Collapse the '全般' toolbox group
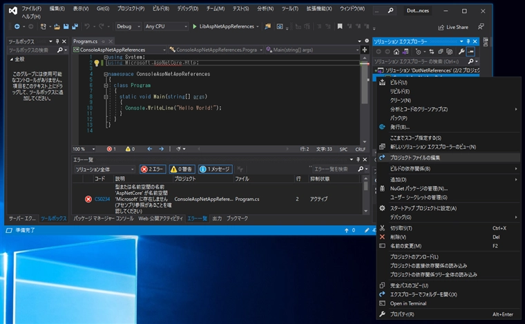Viewport: 525px width, 324px height. (12, 59)
